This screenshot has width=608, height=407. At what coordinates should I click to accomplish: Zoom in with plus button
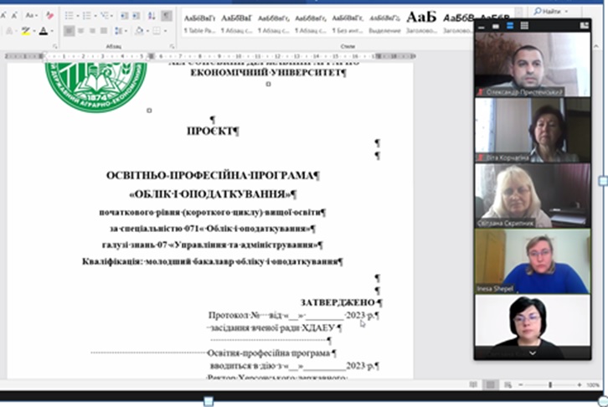580,384
